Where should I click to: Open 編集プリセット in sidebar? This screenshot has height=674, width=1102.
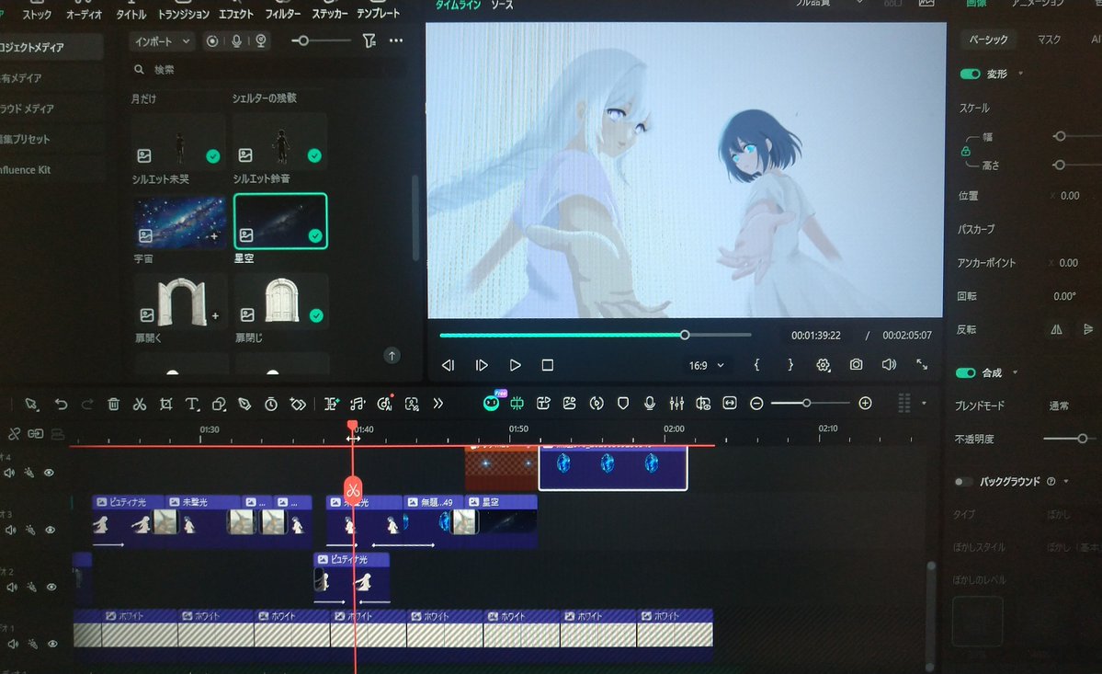coord(26,139)
